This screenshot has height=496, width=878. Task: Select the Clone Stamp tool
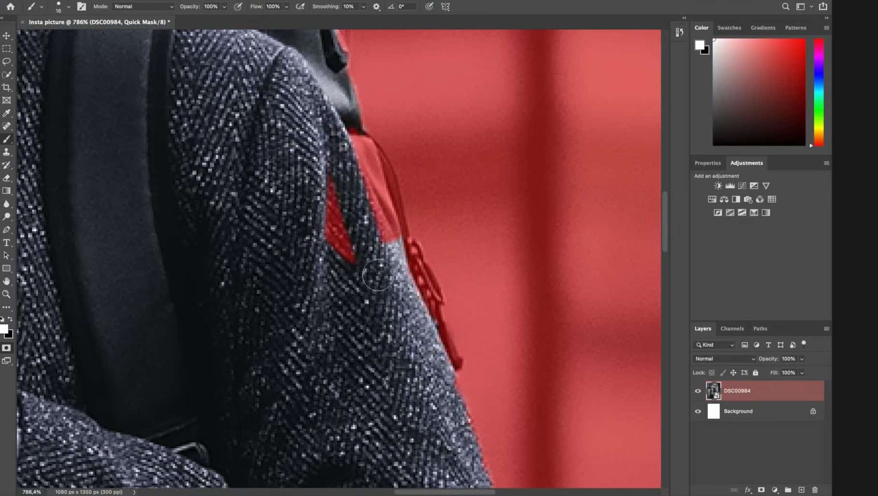(x=6, y=152)
